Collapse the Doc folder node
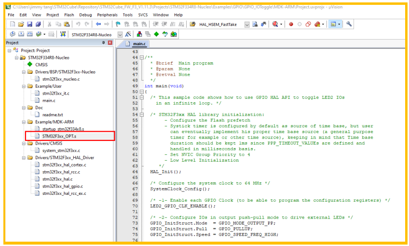409x246 pixels. coord(24,108)
